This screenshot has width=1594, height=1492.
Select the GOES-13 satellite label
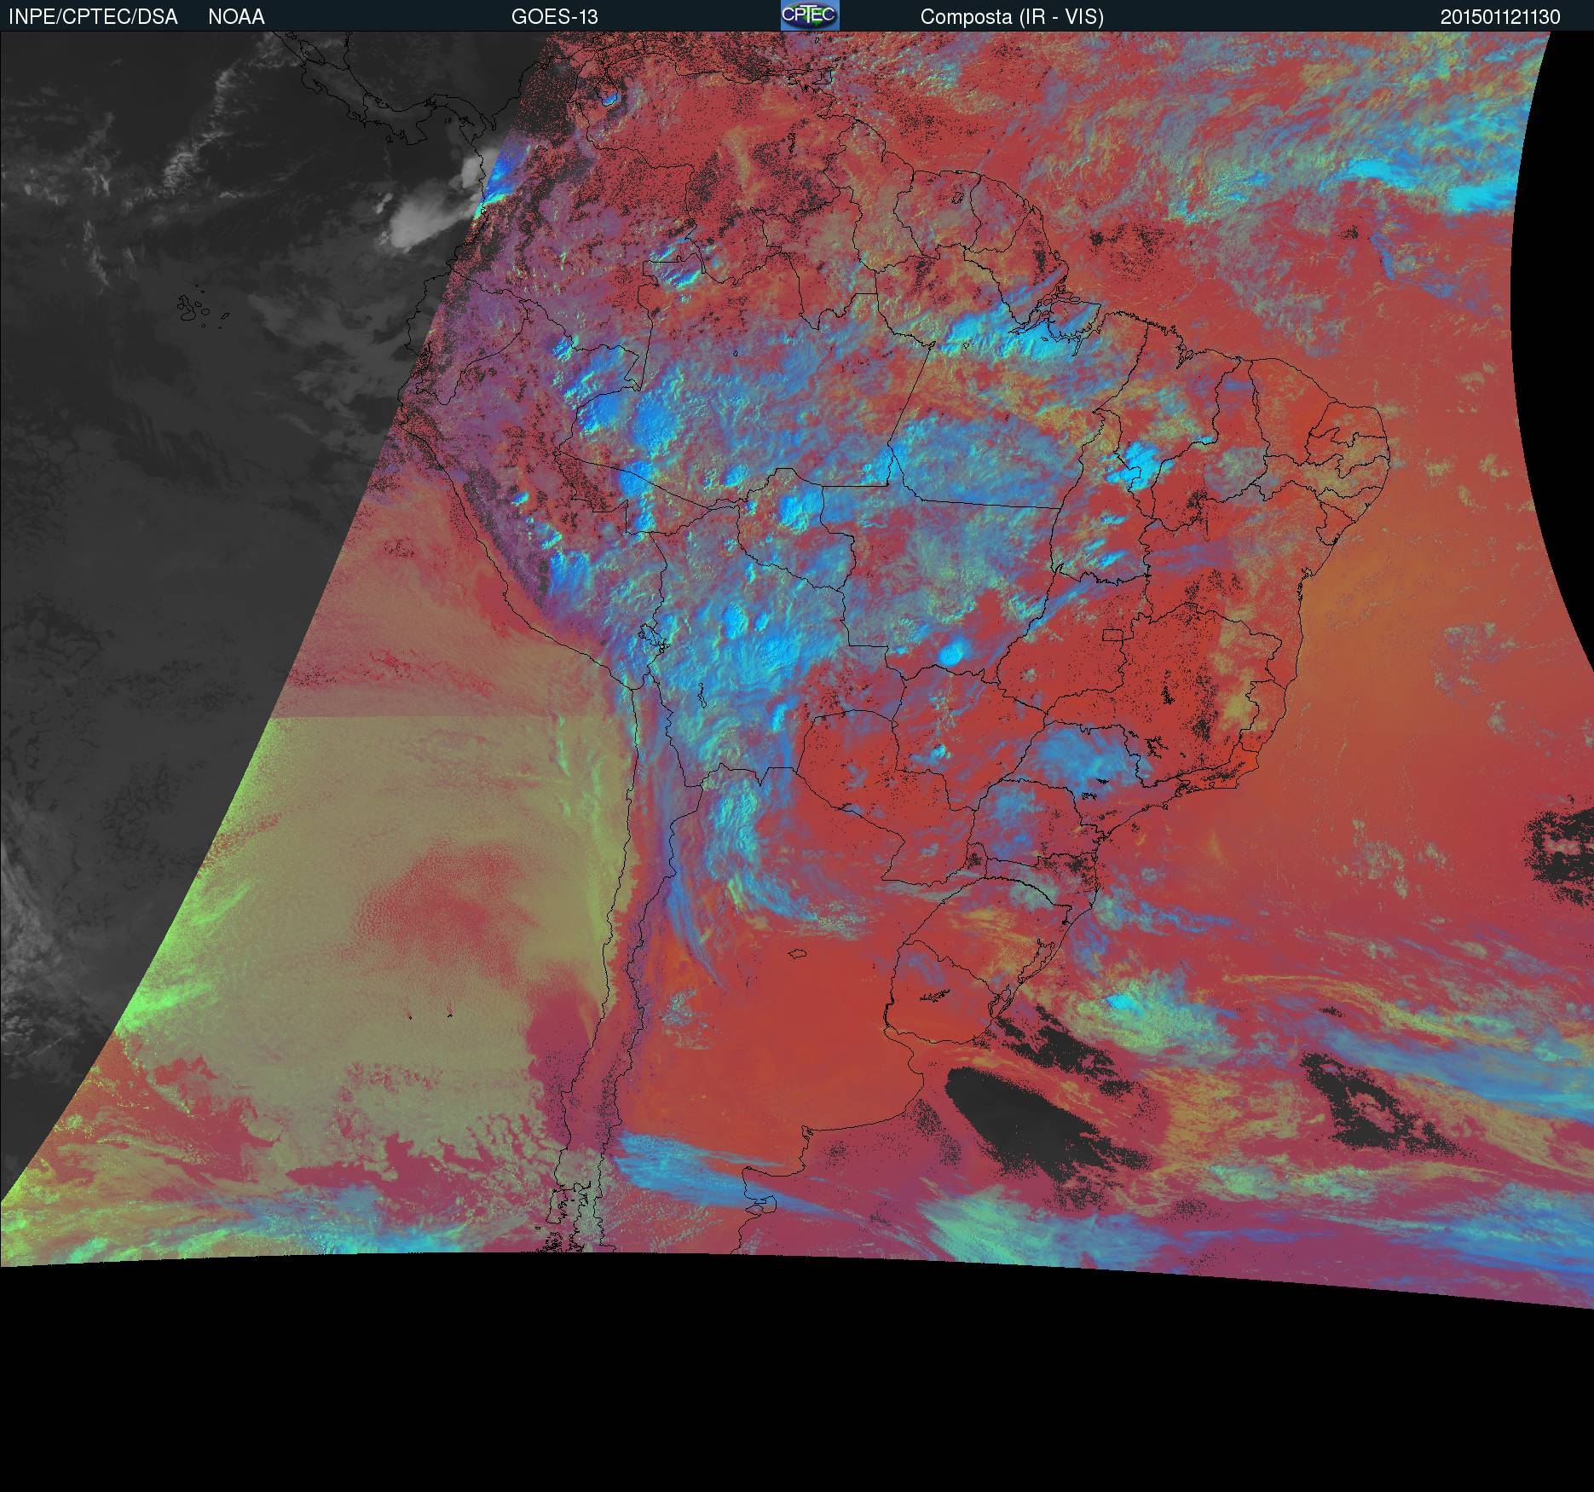point(555,17)
